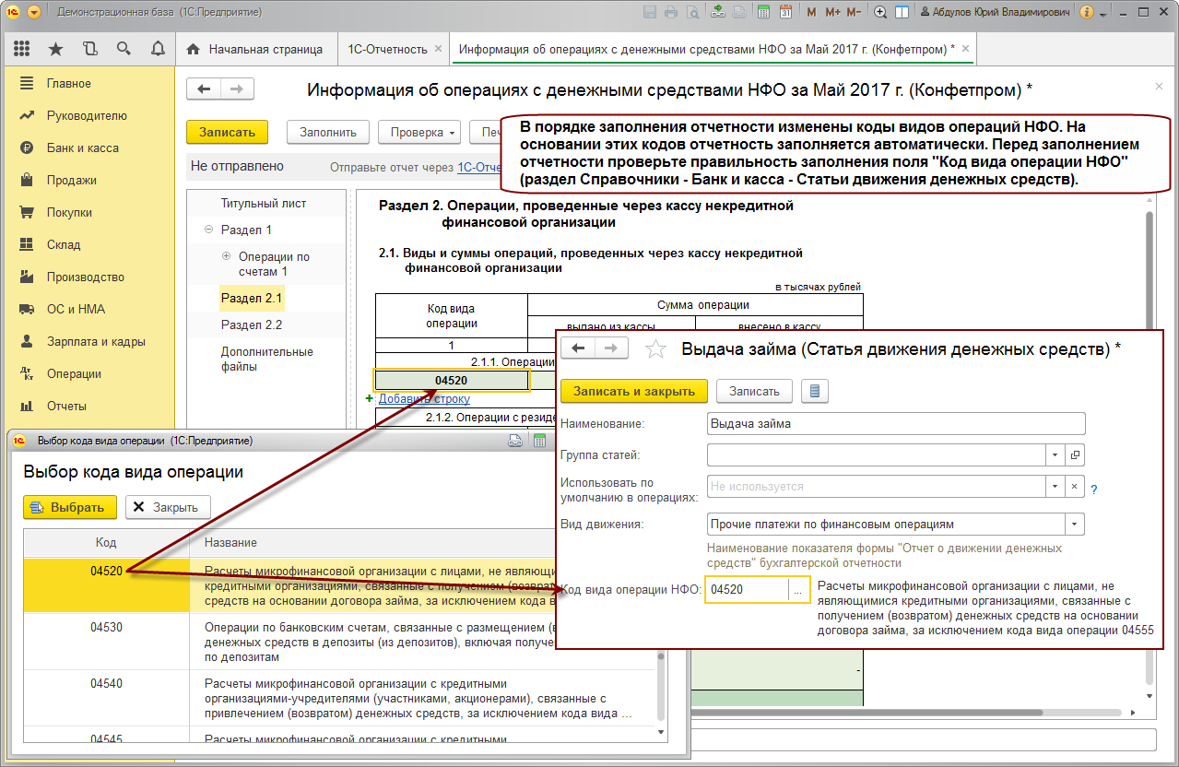Switch to the 1С-Отчетность tab
This screenshot has width=1179, height=767.
click(387, 49)
